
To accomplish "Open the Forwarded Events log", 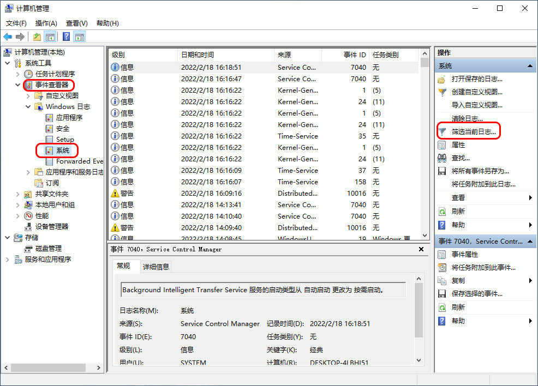I will coord(80,161).
